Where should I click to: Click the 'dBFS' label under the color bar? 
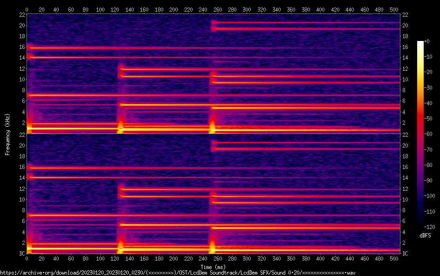click(x=425, y=236)
